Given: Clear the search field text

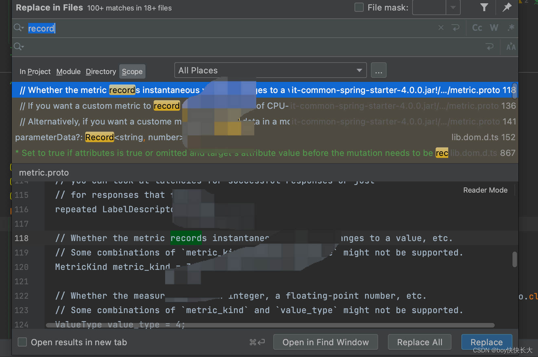Looking at the screenshot, I should [x=441, y=28].
